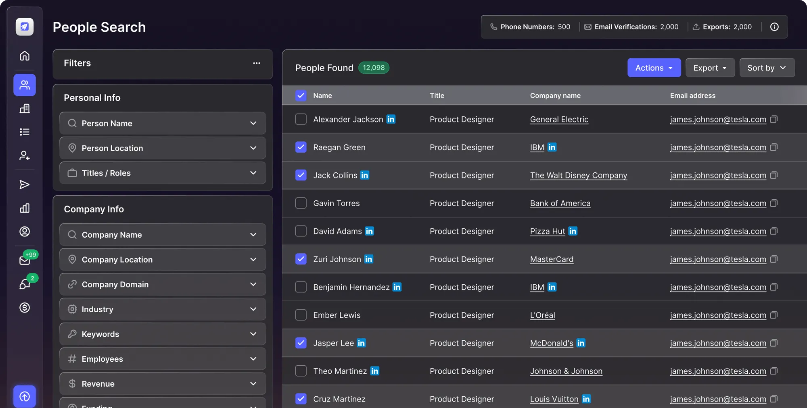This screenshot has height=408, width=807.
Task: Open the notifications icon with badge 2
Action: 25,284
